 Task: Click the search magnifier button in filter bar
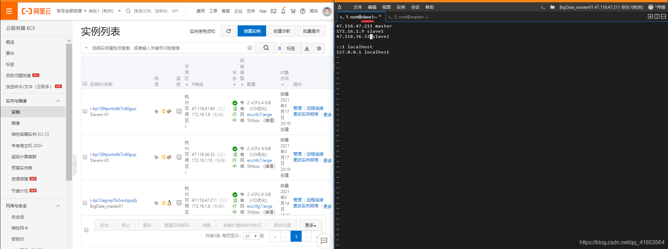[266, 48]
